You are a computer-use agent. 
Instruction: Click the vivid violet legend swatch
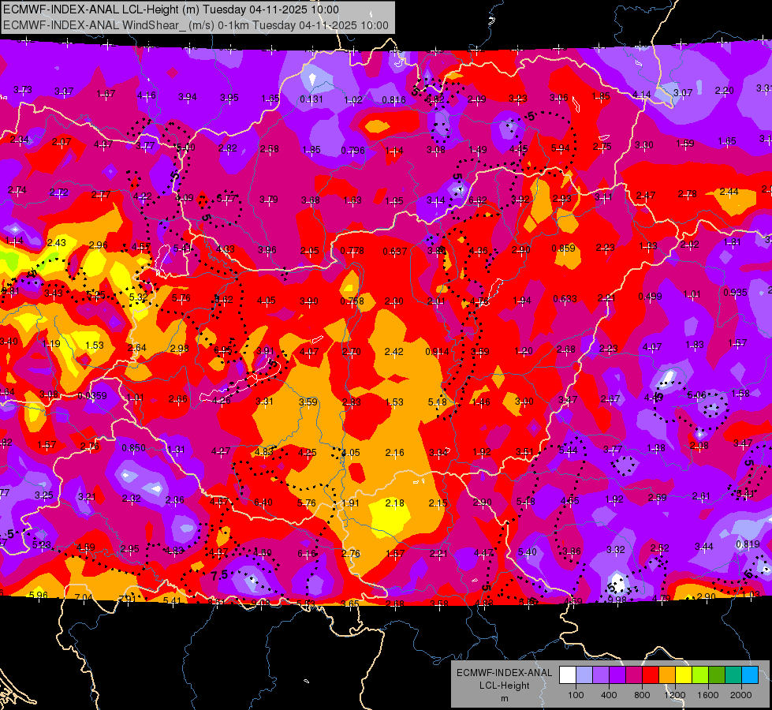click(617, 675)
